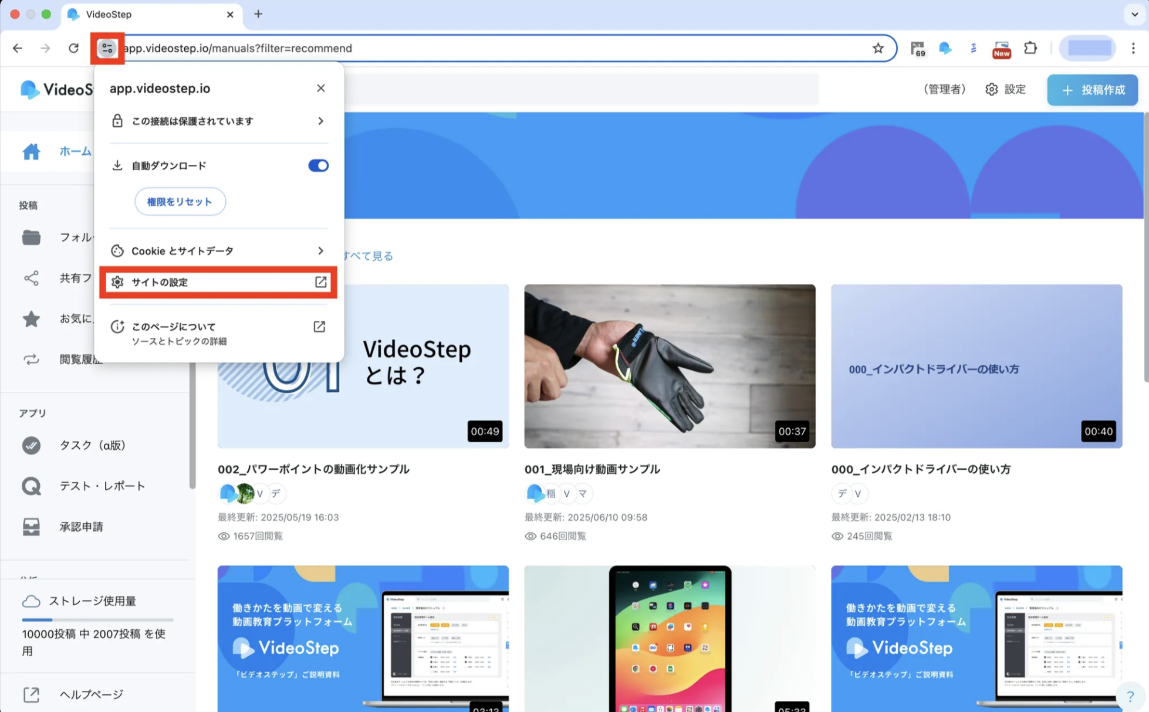This screenshot has width=1149, height=712.
Task: Click the home icon next to ホーム
Action: tap(31, 151)
